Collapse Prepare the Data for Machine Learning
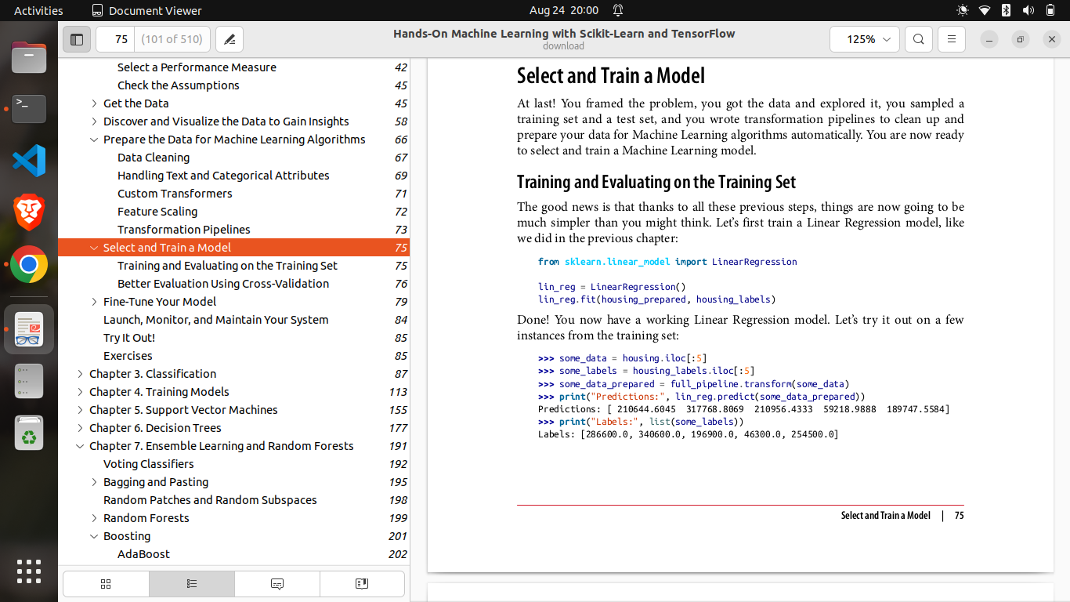 (94, 140)
